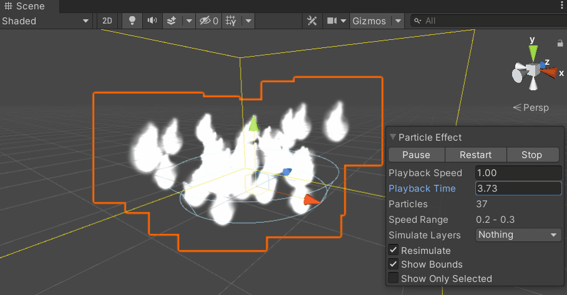Click the Playback Speed label
Image resolution: width=567 pixels, height=295 pixels.
tap(425, 173)
